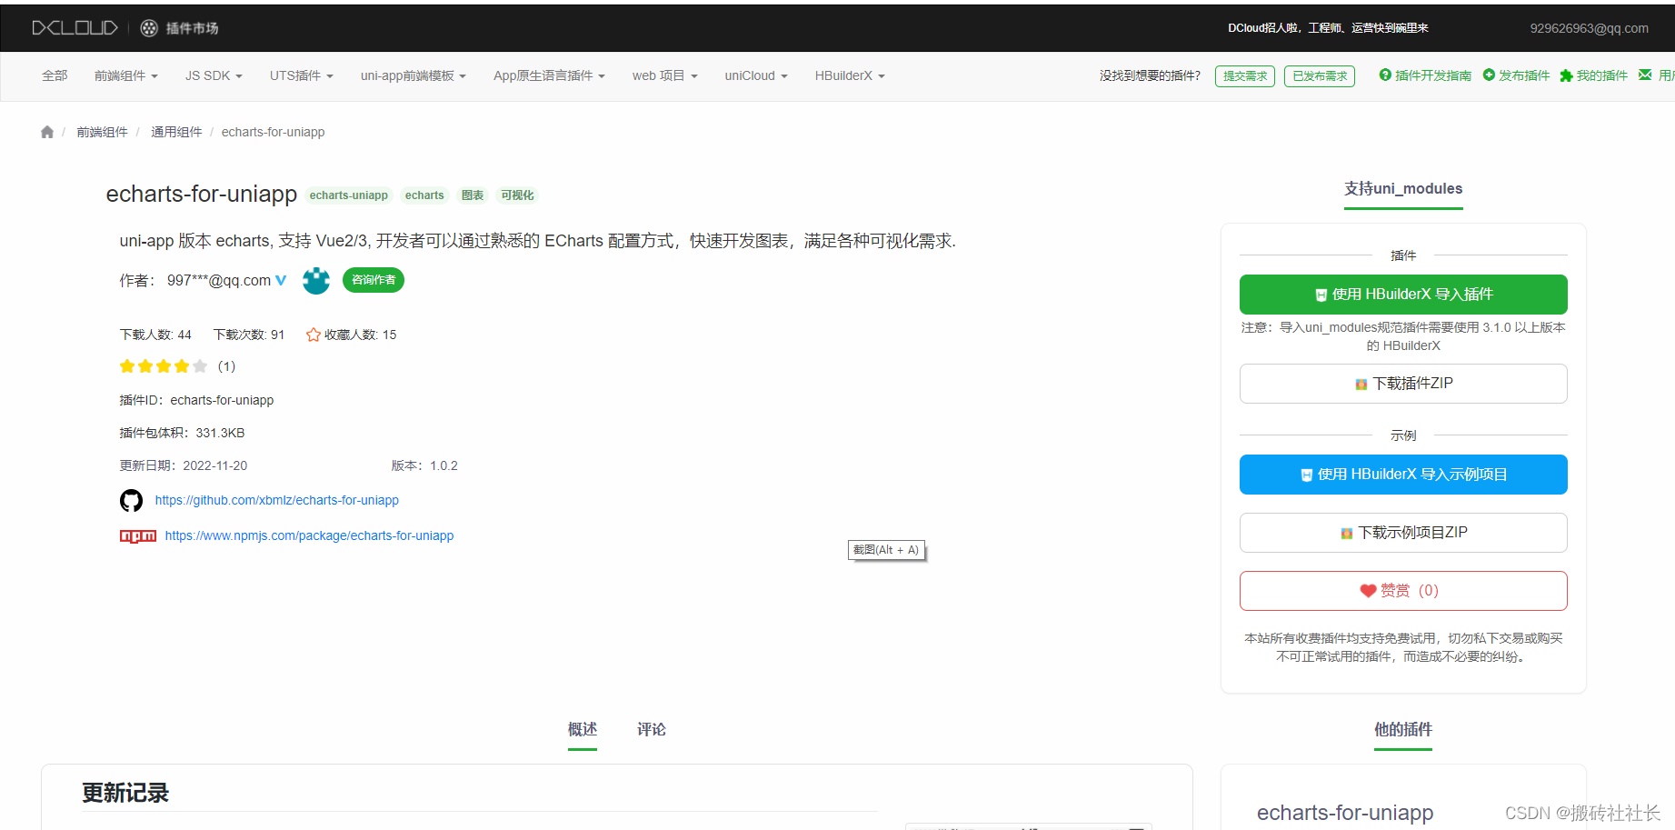The height and width of the screenshot is (830, 1675).
Task: Open the GitHub repository icon
Action: (131, 500)
